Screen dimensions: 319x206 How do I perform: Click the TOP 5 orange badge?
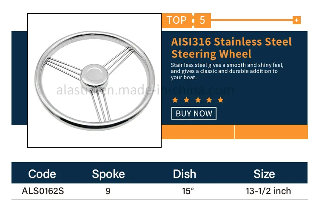(x=186, y=20)
